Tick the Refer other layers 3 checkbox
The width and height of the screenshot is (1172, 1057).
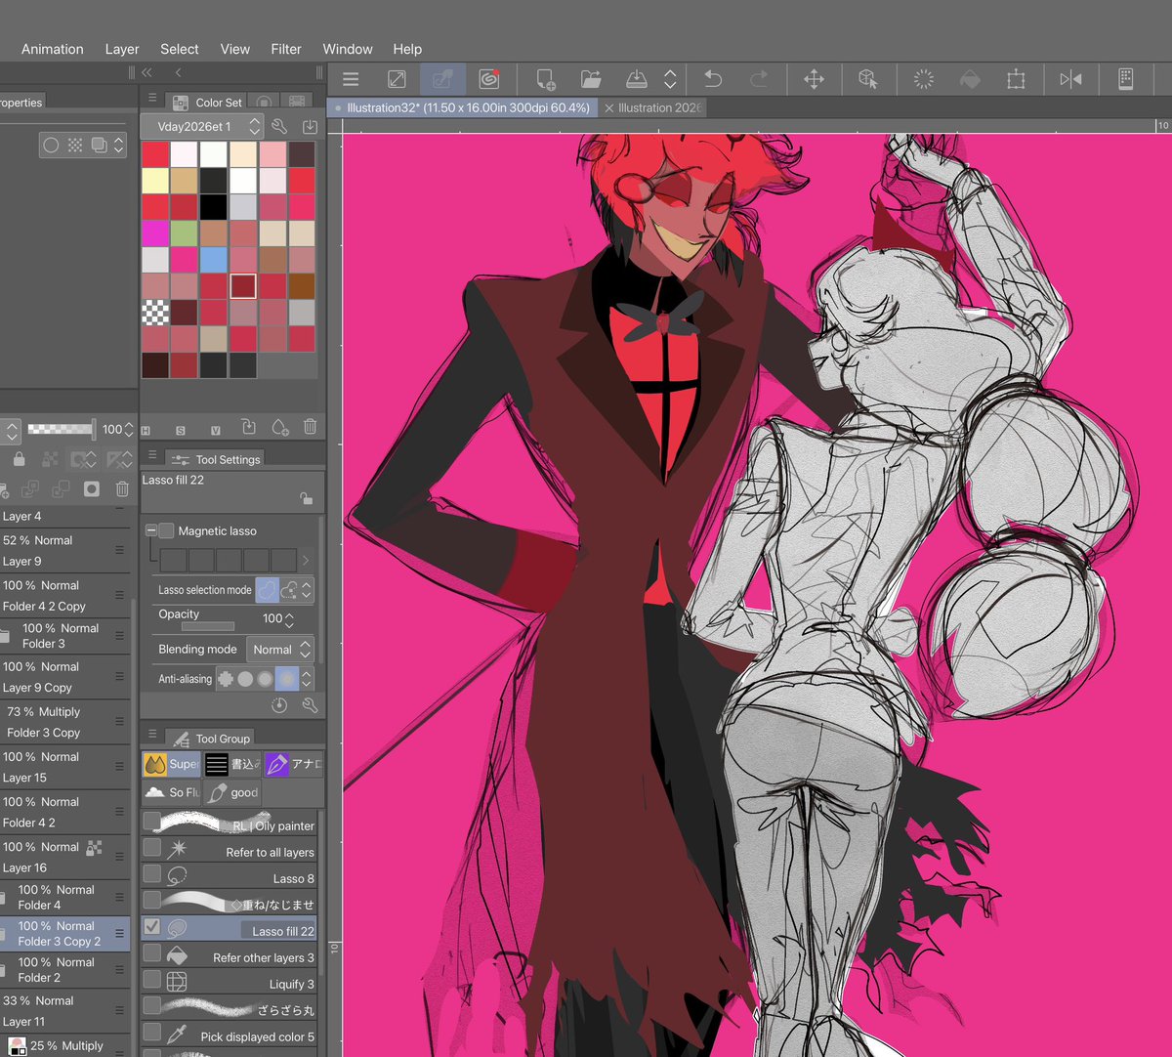tap(151, 952)
